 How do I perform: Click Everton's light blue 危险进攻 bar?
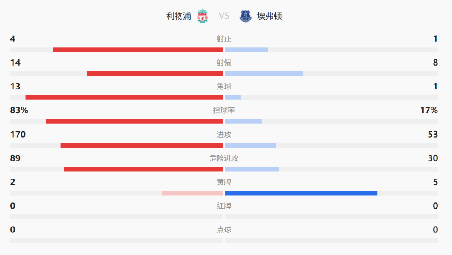pos(252,169)
